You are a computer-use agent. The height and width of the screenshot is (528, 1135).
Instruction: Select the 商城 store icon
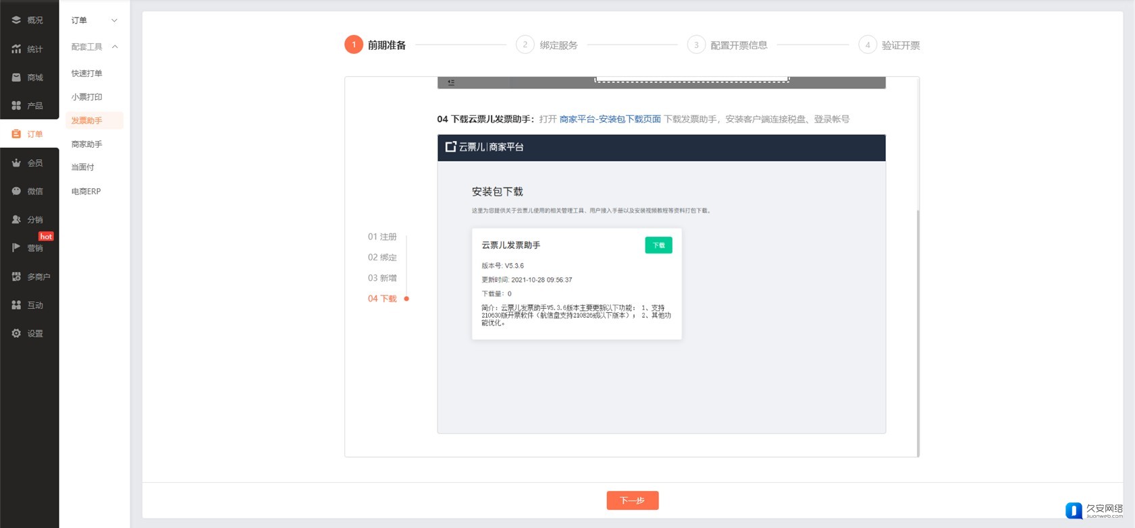16,78
